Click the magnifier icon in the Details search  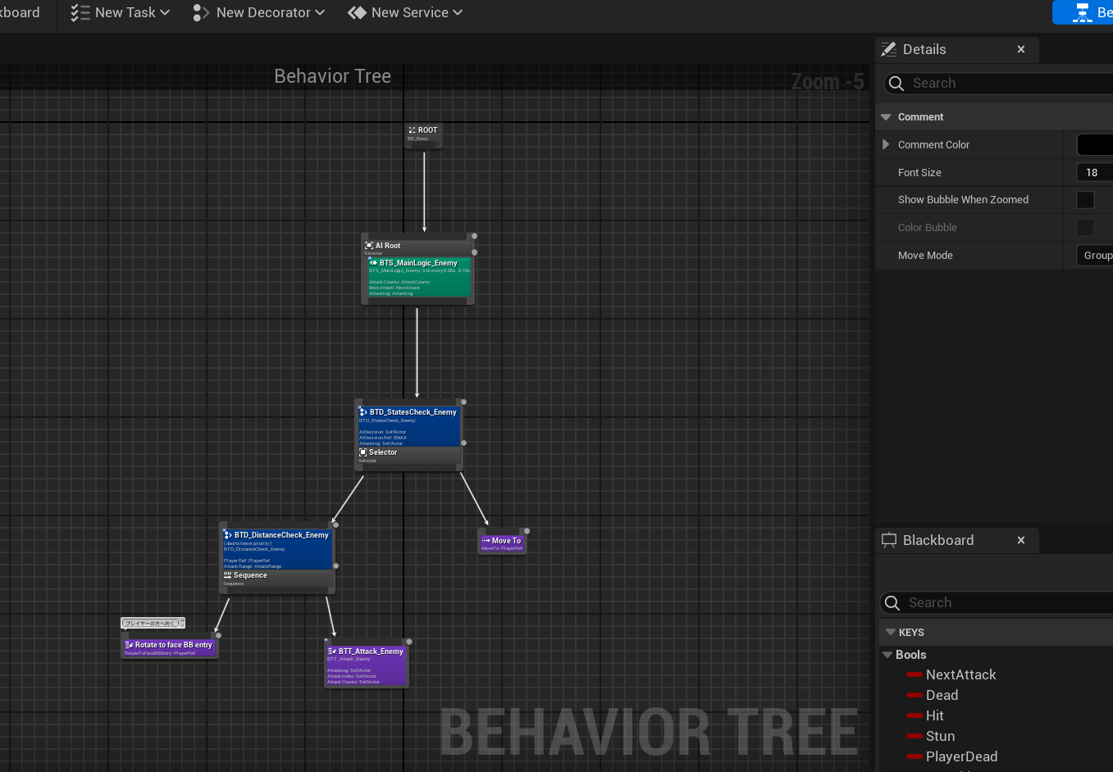[x=897, y=83]
